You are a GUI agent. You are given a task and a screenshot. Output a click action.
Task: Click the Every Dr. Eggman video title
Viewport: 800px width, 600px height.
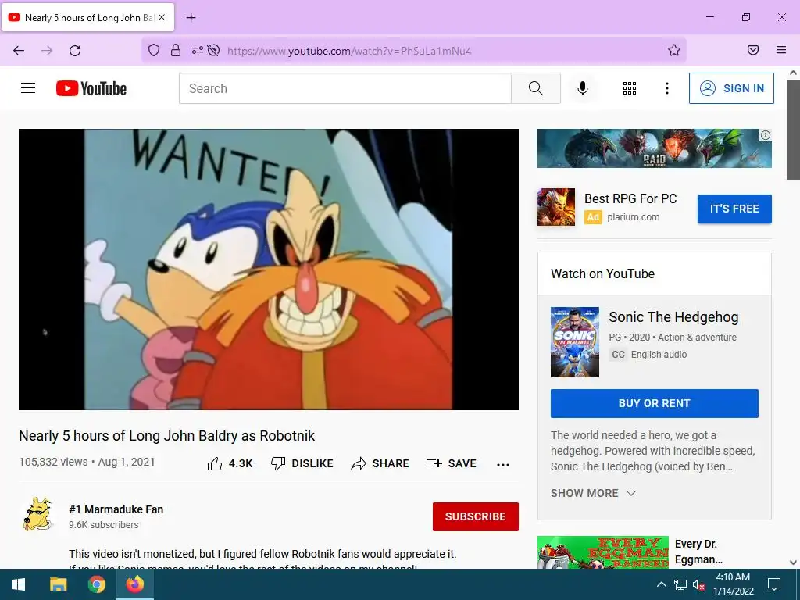[x=698, y=552]
